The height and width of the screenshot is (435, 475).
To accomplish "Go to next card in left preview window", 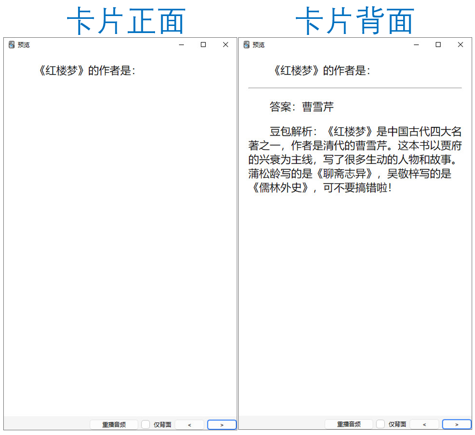I will 222,425.
